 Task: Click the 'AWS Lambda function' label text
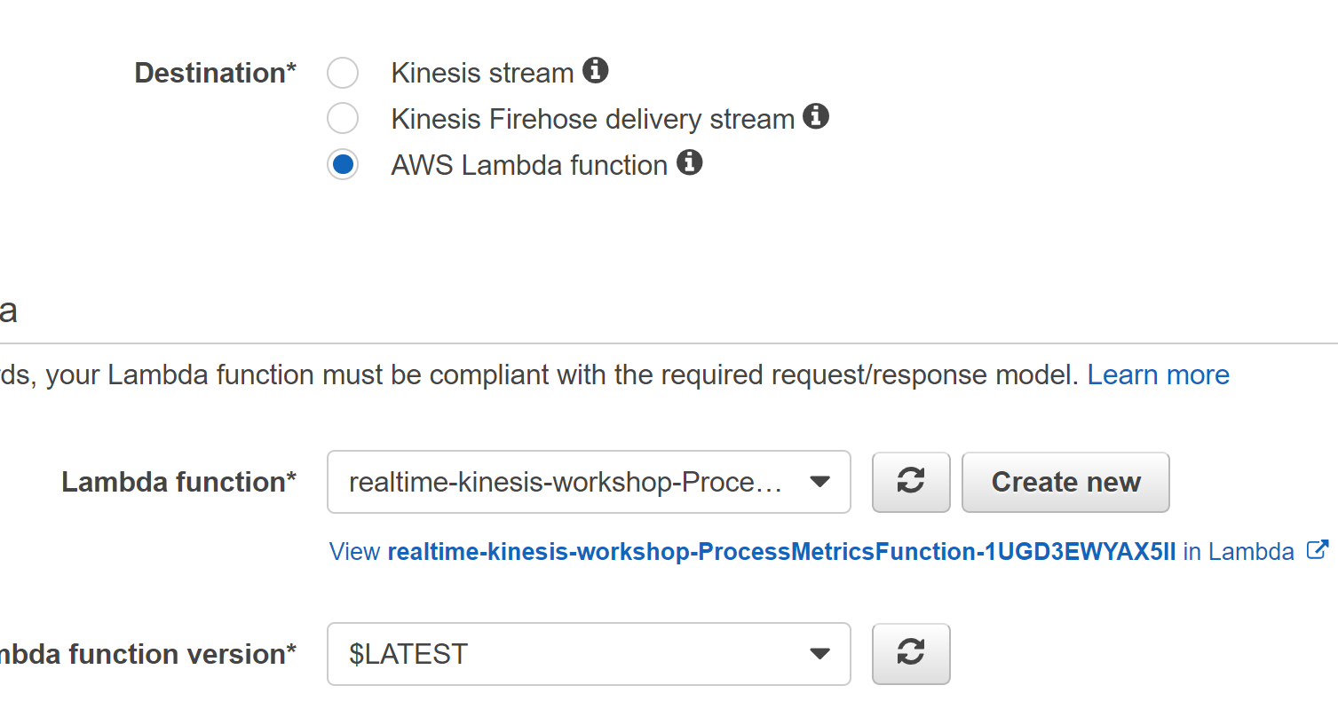point(529,165)
